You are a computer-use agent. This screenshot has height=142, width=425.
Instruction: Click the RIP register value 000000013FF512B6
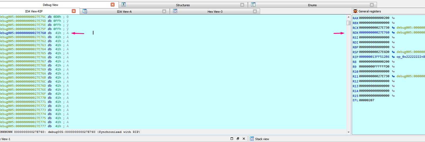tap(374, 57)
